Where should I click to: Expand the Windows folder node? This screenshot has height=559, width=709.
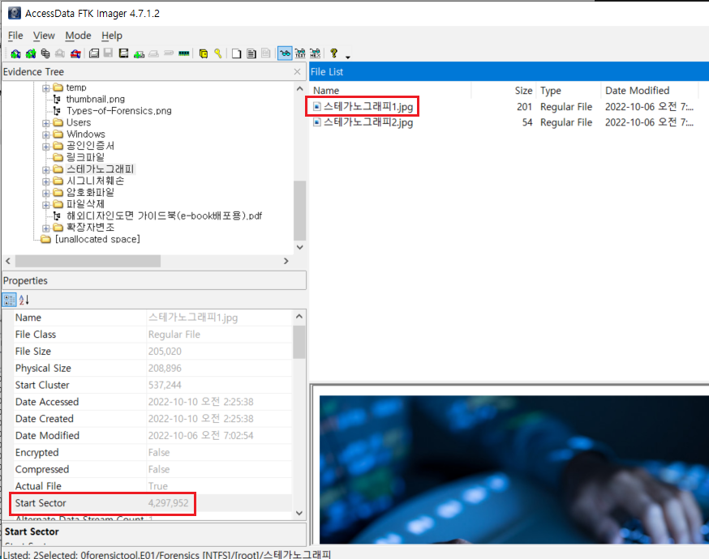46,134
